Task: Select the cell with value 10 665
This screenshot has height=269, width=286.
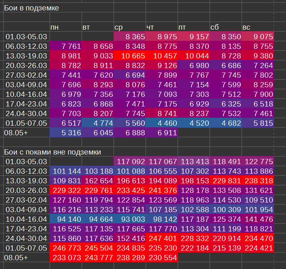Action: [x=130, y=56]
